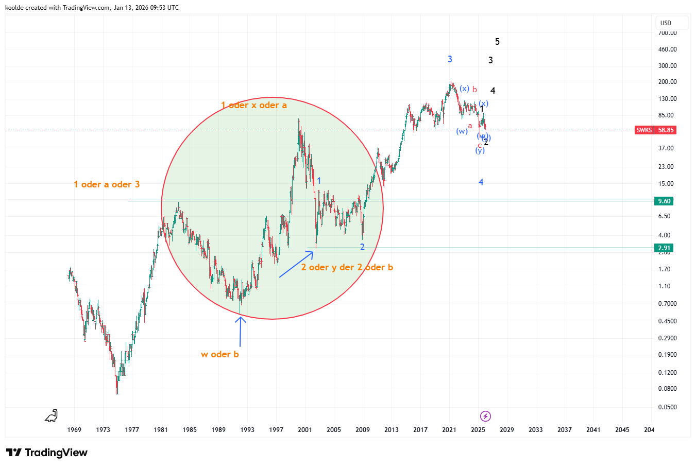Select the black wave label 5

coord(497,42)
